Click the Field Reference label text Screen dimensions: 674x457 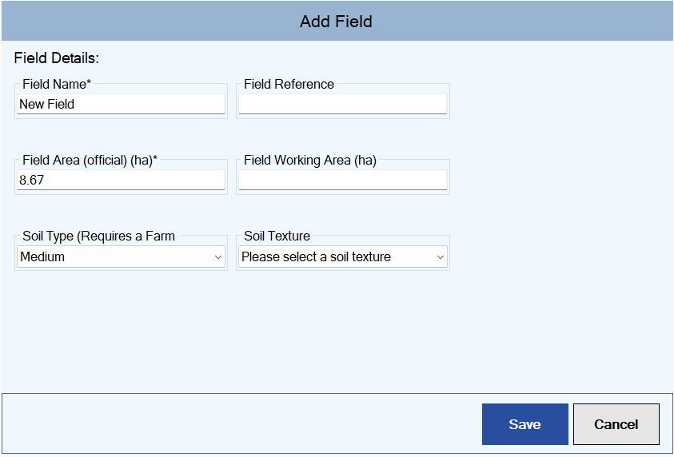[289, 84]
